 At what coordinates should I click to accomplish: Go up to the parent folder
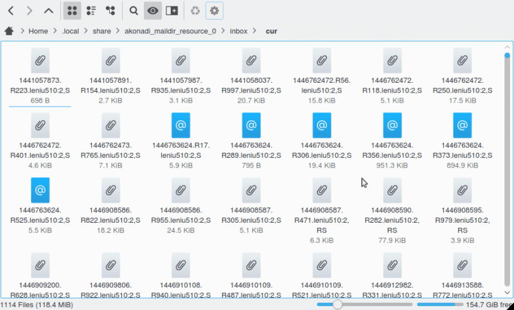pos(49,11)
